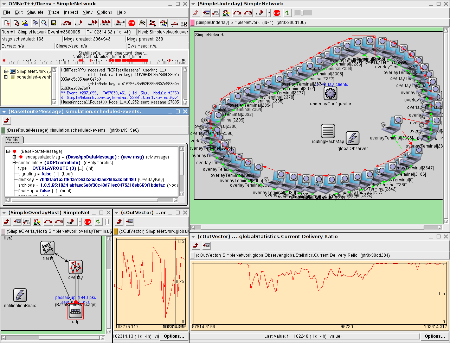This screenshot has width=450, height=343.
Task: Click the 'type = OVERLAYROUTE (3)' field row
Action: [x=56, y=168]
